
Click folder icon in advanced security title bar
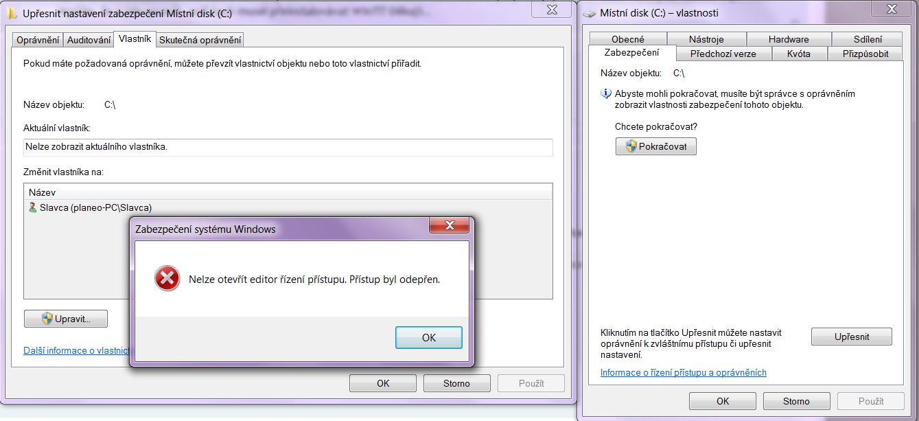[12, 12]
